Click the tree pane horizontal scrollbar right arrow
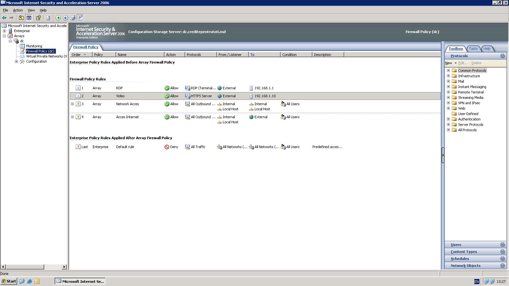 64,267
